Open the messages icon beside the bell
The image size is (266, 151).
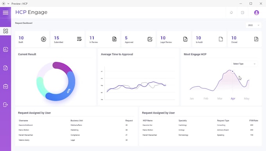(243, 12)
